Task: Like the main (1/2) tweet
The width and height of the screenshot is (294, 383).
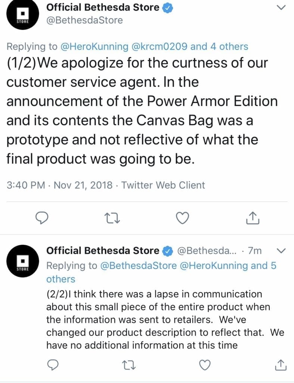Action: pos(183,218)
